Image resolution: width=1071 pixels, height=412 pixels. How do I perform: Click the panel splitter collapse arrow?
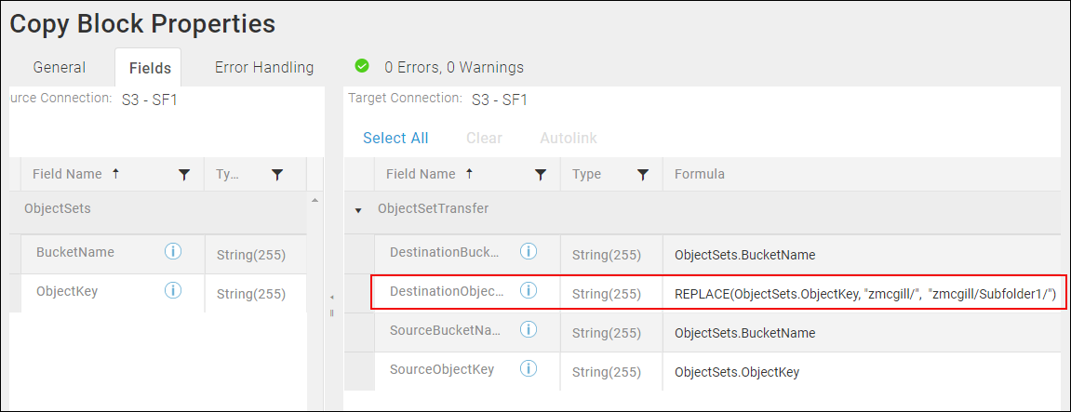tap(332, 298)
